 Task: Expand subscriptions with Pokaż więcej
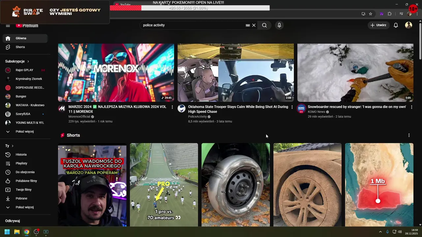pyautogui.click(x=25, y=132)
